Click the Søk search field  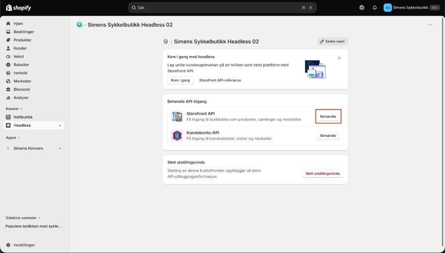222,8
